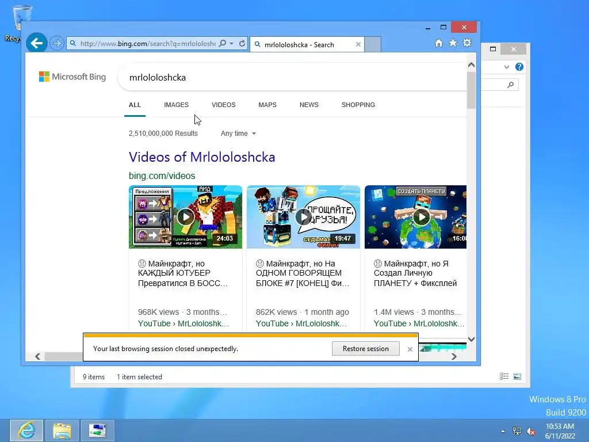Screen dimensions: 589x442
Task: Close the mrlololoshcka - Search tab
Action: pos(358,44)
